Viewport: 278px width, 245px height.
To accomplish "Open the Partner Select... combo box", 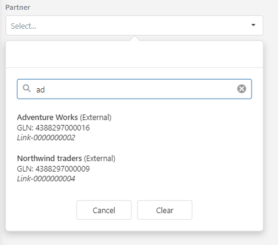I will coord(134,26).
